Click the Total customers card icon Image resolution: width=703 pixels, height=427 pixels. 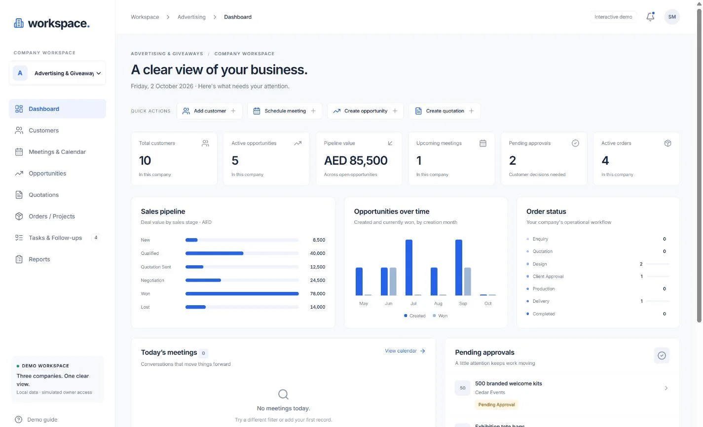205,143
